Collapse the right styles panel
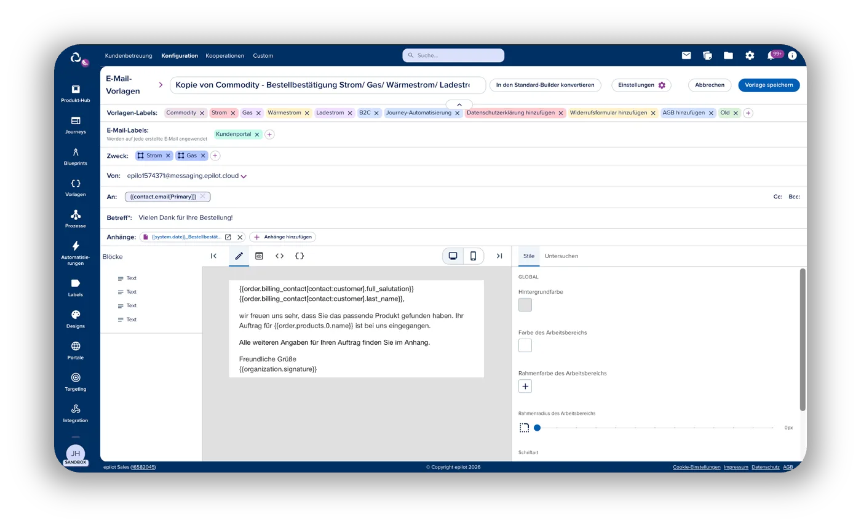This screenshot has height=526, width=861. coord(499,256)
